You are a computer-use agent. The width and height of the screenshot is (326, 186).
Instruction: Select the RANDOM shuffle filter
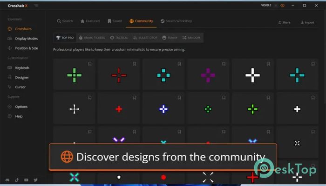[x=191, y=38]
